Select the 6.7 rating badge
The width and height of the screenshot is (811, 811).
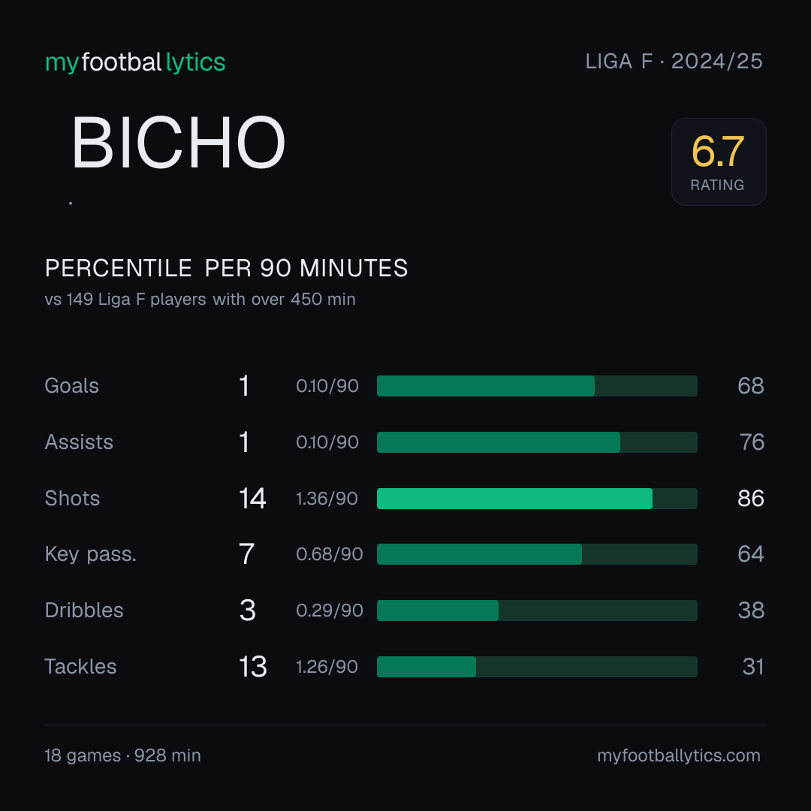coord(719,162)
